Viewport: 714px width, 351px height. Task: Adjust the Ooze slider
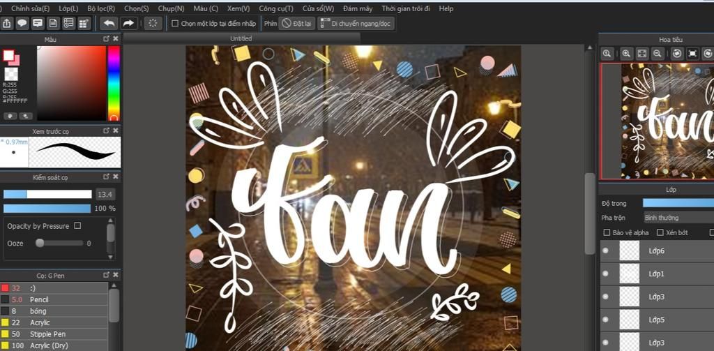coord(59,243)
